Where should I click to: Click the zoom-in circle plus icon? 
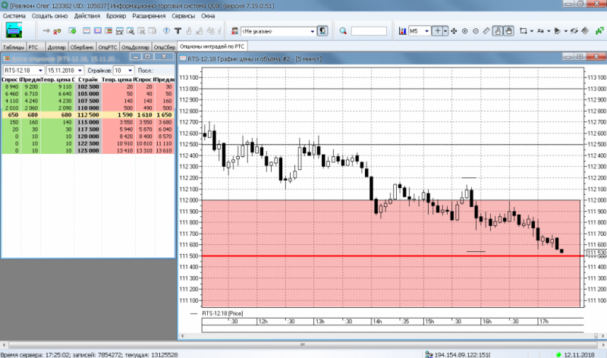[465, 31]
